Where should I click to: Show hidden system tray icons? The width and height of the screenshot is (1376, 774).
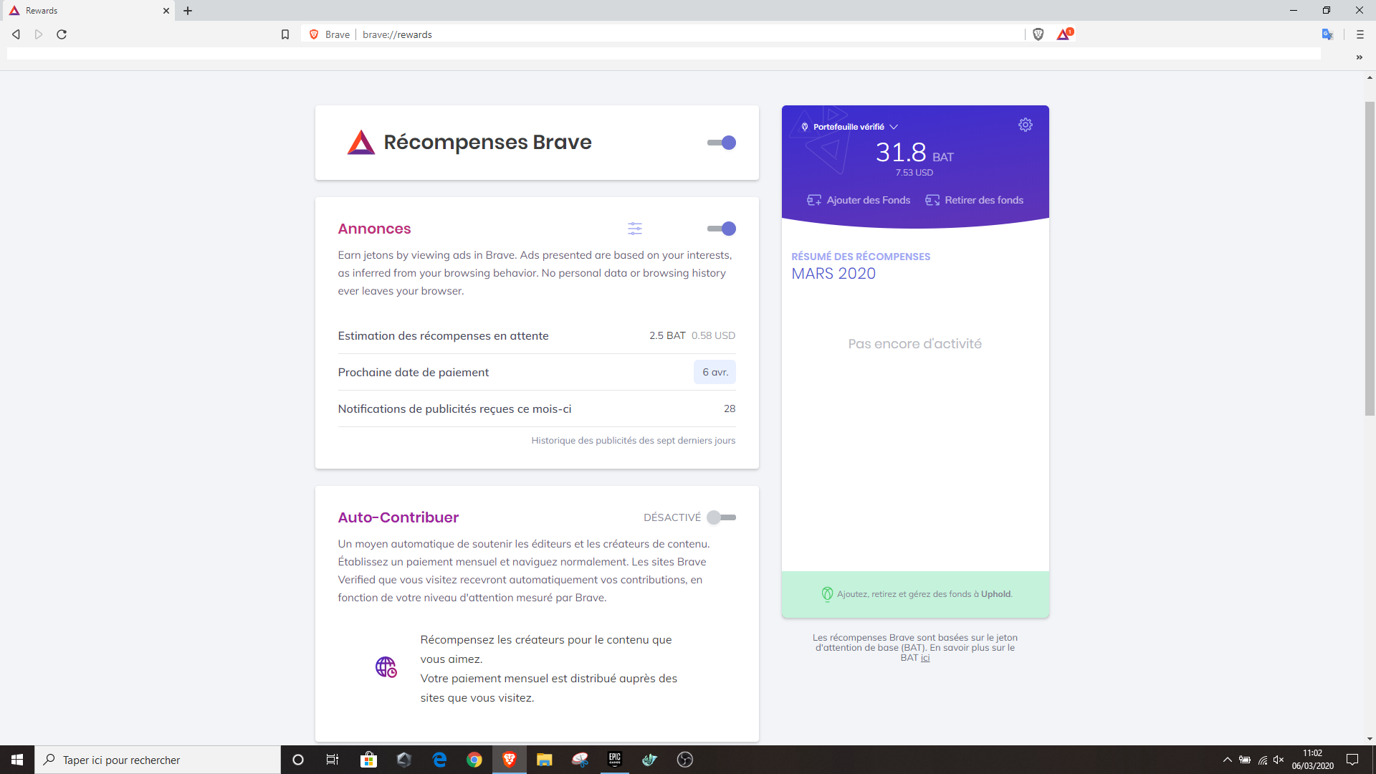coord(1227,760)
